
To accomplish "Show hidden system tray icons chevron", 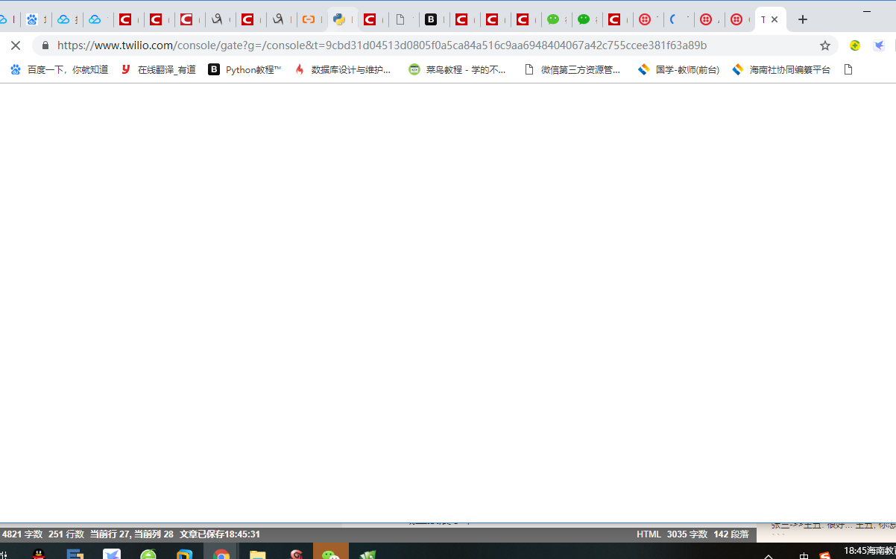I will [769, 555].
